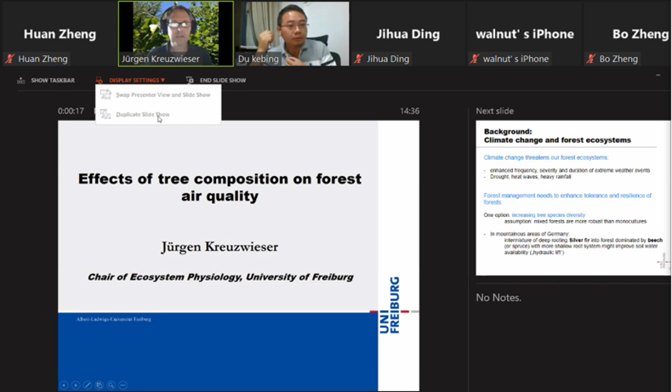This screenshot has width=672, height=392.
Task: Select Du kebing's video tile
Action: [x=293, y=32]
